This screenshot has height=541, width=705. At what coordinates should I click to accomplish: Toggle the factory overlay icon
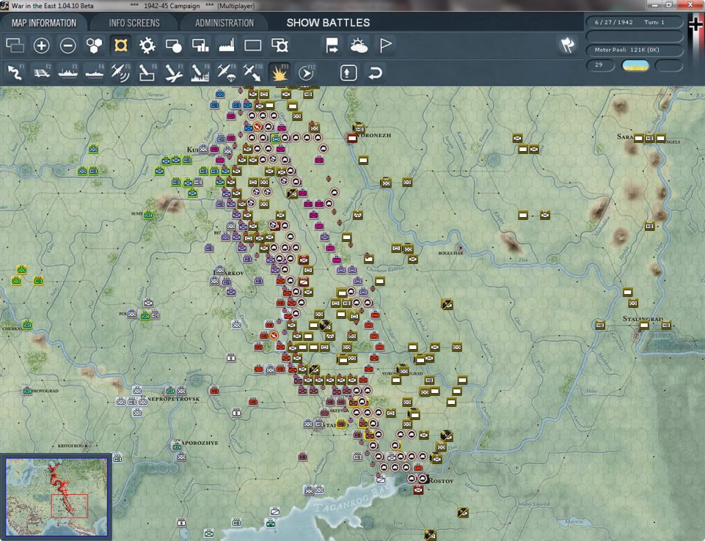coord(227,45)
